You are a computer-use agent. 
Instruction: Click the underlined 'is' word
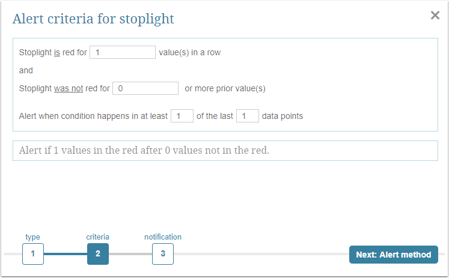tap(57, 53)
